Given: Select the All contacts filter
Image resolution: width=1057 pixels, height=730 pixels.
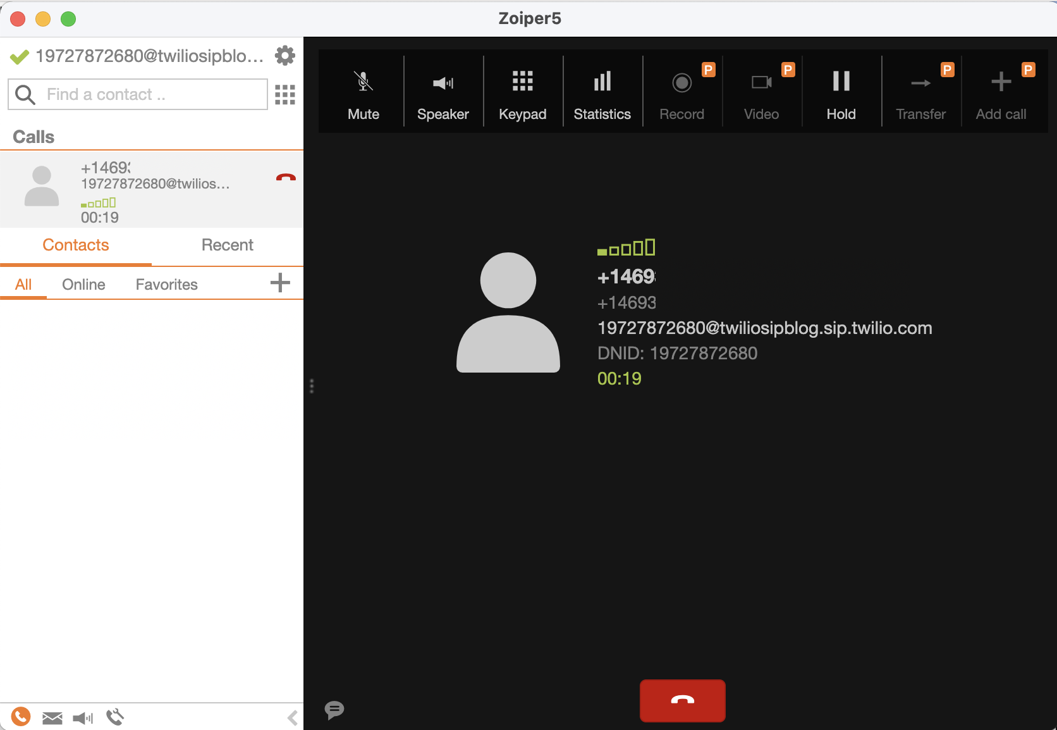Looking at the screenshot, I should pyautogui.click(x=23, y=285).
